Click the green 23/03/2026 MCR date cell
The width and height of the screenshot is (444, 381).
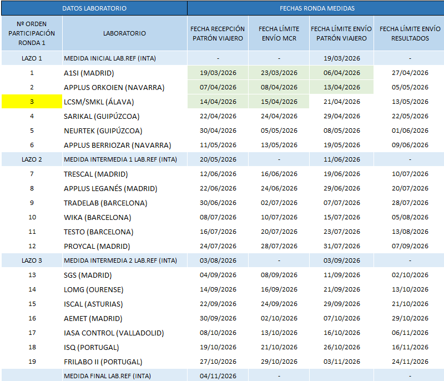(278, 73)
